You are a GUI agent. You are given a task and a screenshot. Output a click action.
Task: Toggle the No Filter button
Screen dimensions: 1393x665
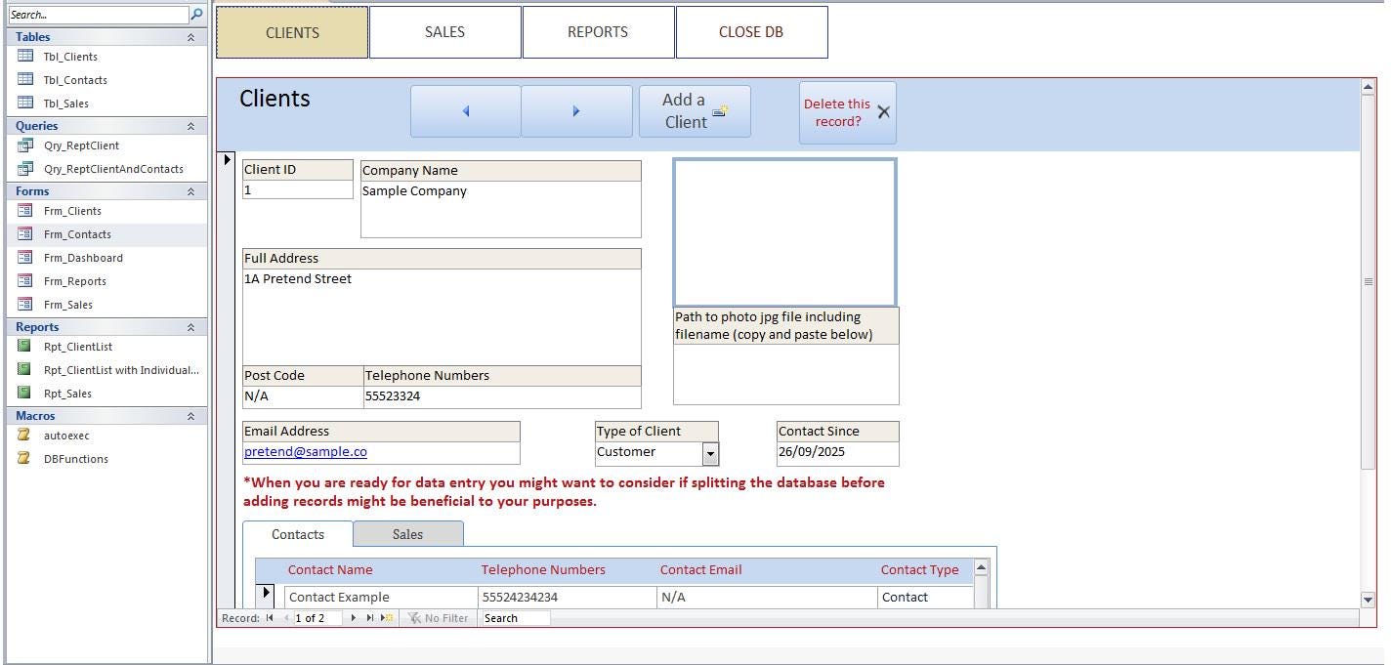point(438,618)
